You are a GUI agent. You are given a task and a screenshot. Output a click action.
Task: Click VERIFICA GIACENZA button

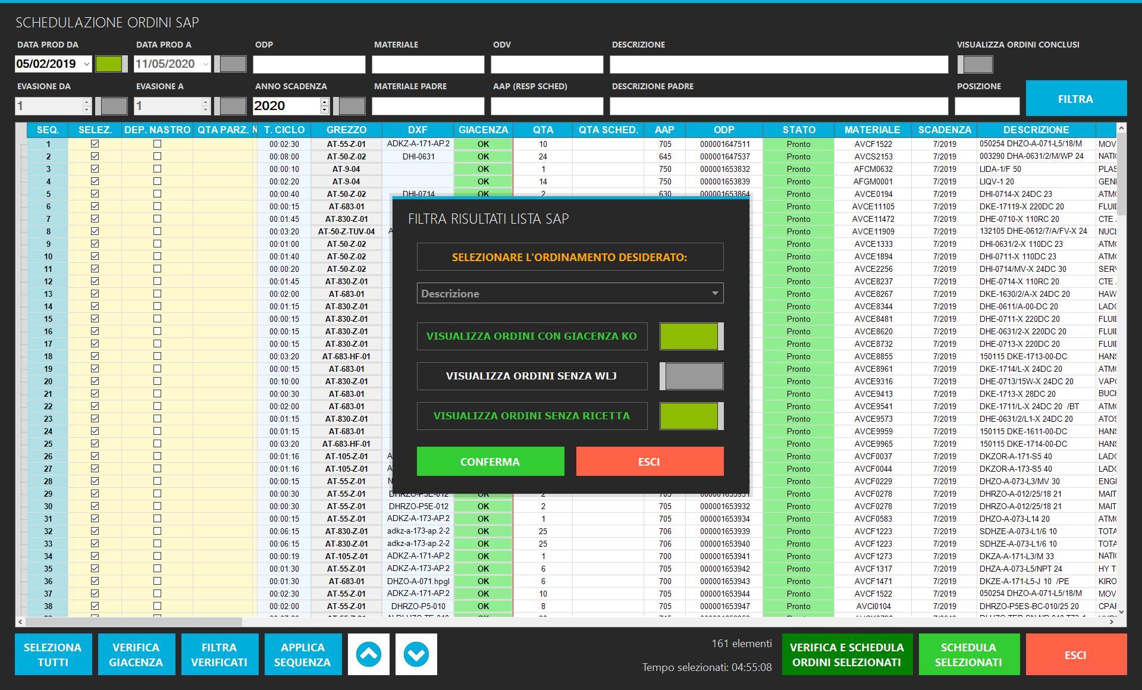point(136,654)
